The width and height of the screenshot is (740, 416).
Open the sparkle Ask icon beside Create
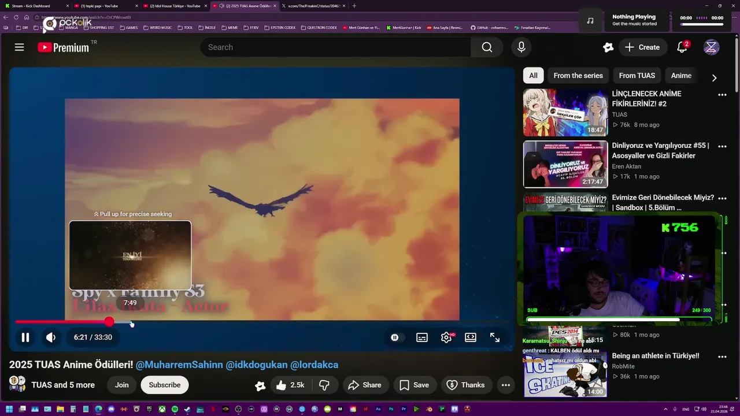click(x=608, y=47)
